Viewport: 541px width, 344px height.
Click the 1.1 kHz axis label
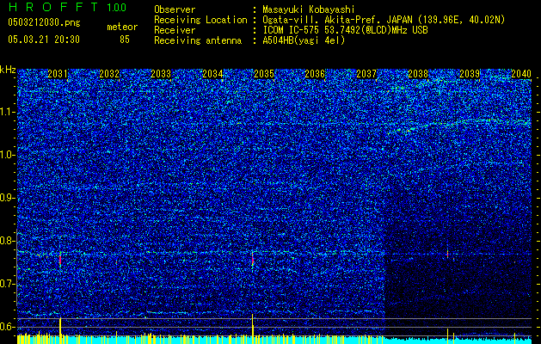[x=8, y=112]
